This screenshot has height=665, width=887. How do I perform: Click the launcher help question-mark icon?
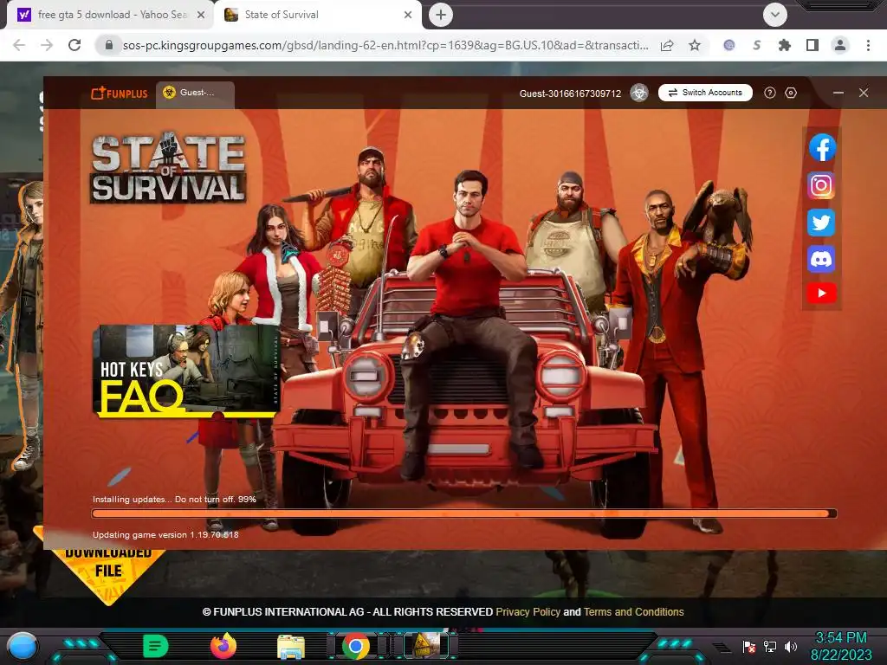coord(769,93)
